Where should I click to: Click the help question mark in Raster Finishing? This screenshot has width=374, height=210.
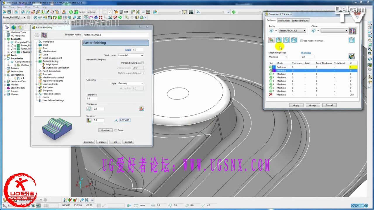140,27
